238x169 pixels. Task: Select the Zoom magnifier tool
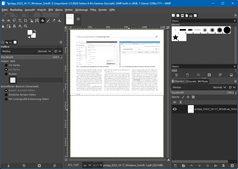(25, 26)
